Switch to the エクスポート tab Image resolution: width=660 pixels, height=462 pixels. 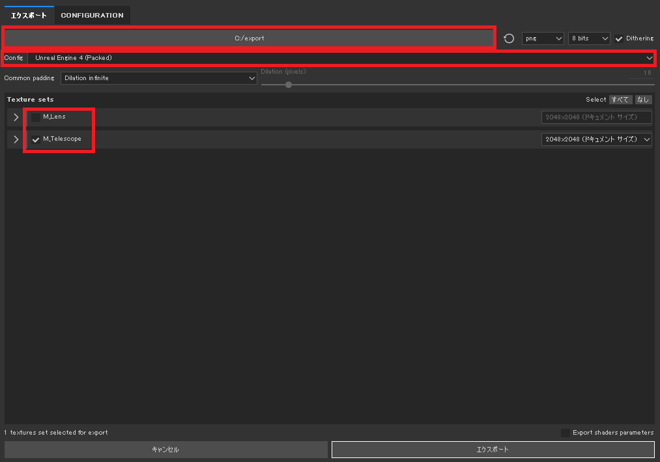point(29,15)
